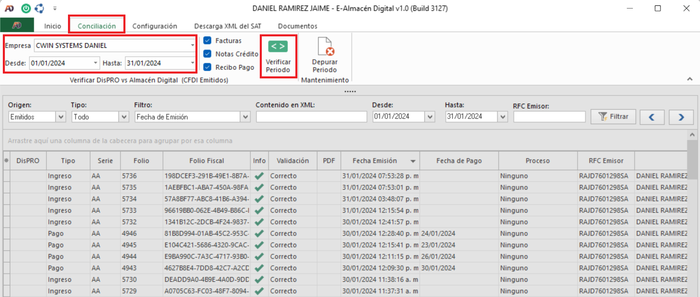Screen dimensions: 700x297
Task: Uncheck the Facturas checkbox
Action: click(x=208, y=40)
